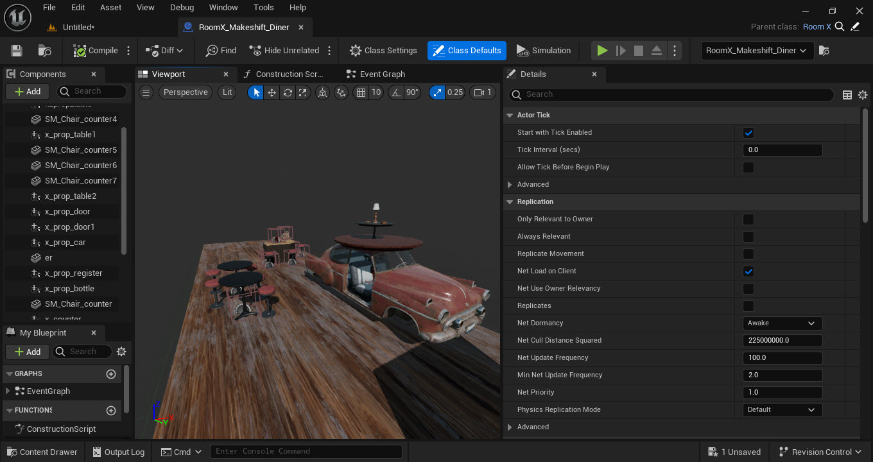Open Perspective view mode dropdown
Image resolution: width=873 pixels, height=462 pixels.
(x=185, y=92)
